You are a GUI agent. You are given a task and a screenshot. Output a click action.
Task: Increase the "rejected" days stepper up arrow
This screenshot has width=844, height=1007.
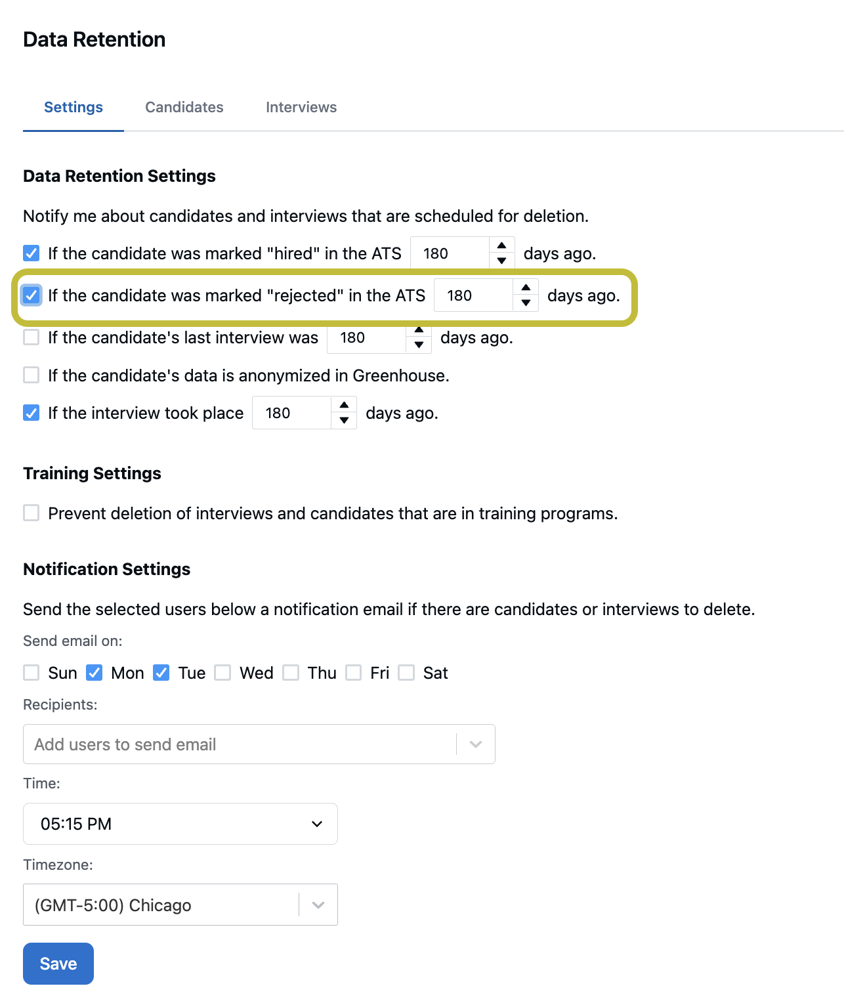click(526, 288)
